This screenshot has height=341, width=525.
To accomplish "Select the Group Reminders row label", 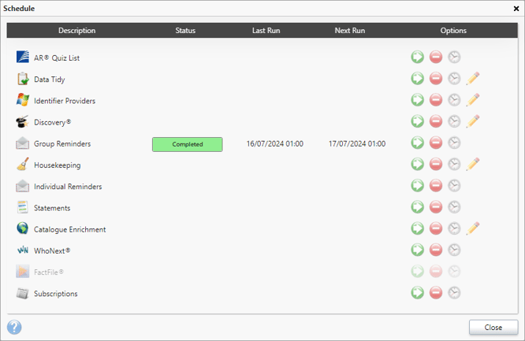I will point(62,143).
